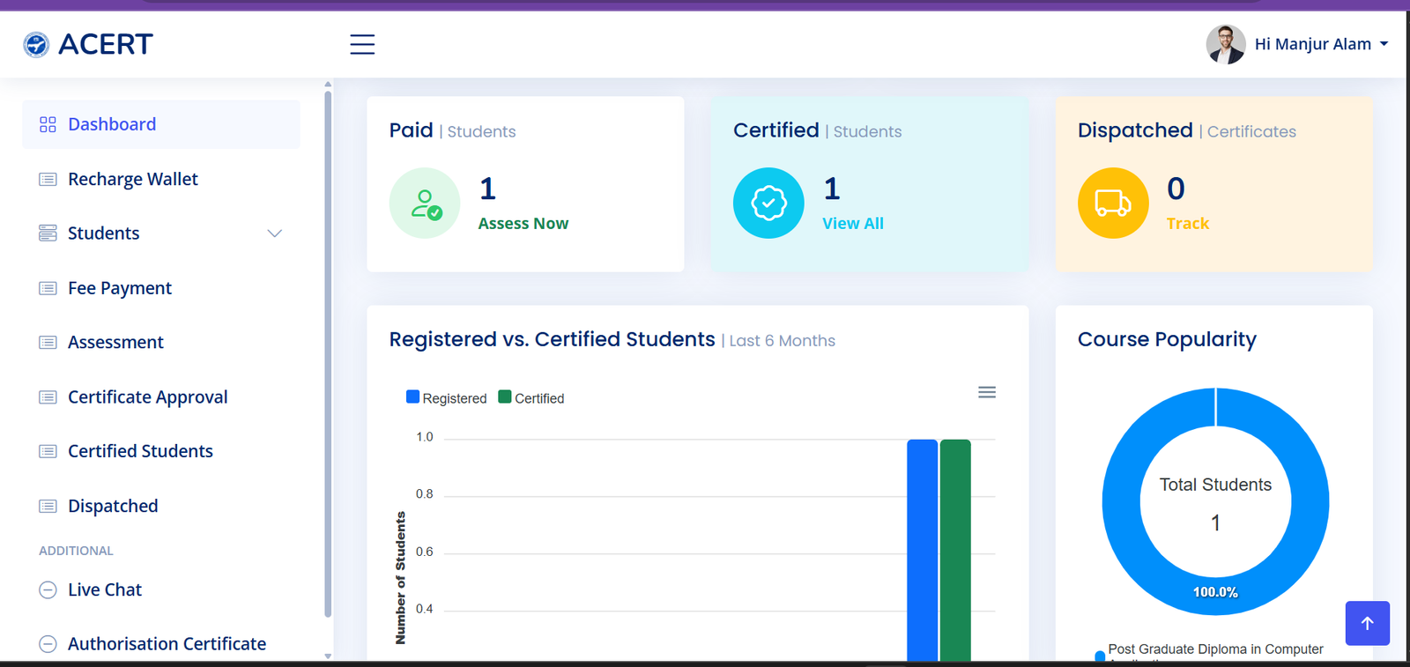Click the Track link
This screenshot has height=667, width=1410.
[1187, 224]
